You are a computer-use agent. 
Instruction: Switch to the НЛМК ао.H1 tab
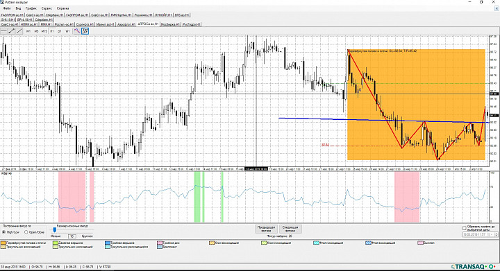point(29,24)
